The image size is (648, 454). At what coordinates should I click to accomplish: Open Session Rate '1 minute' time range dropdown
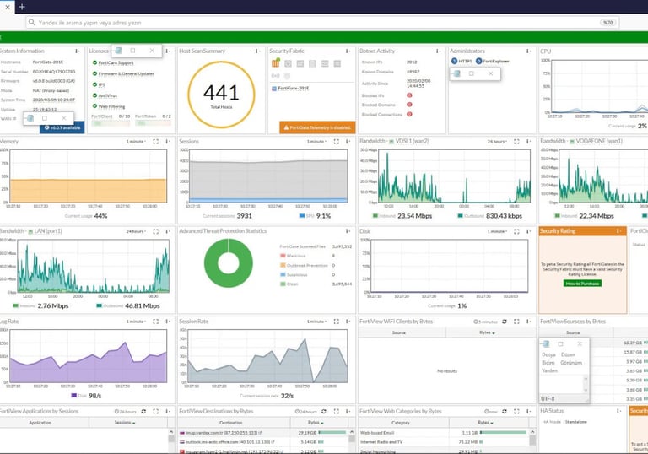point(316,322)
